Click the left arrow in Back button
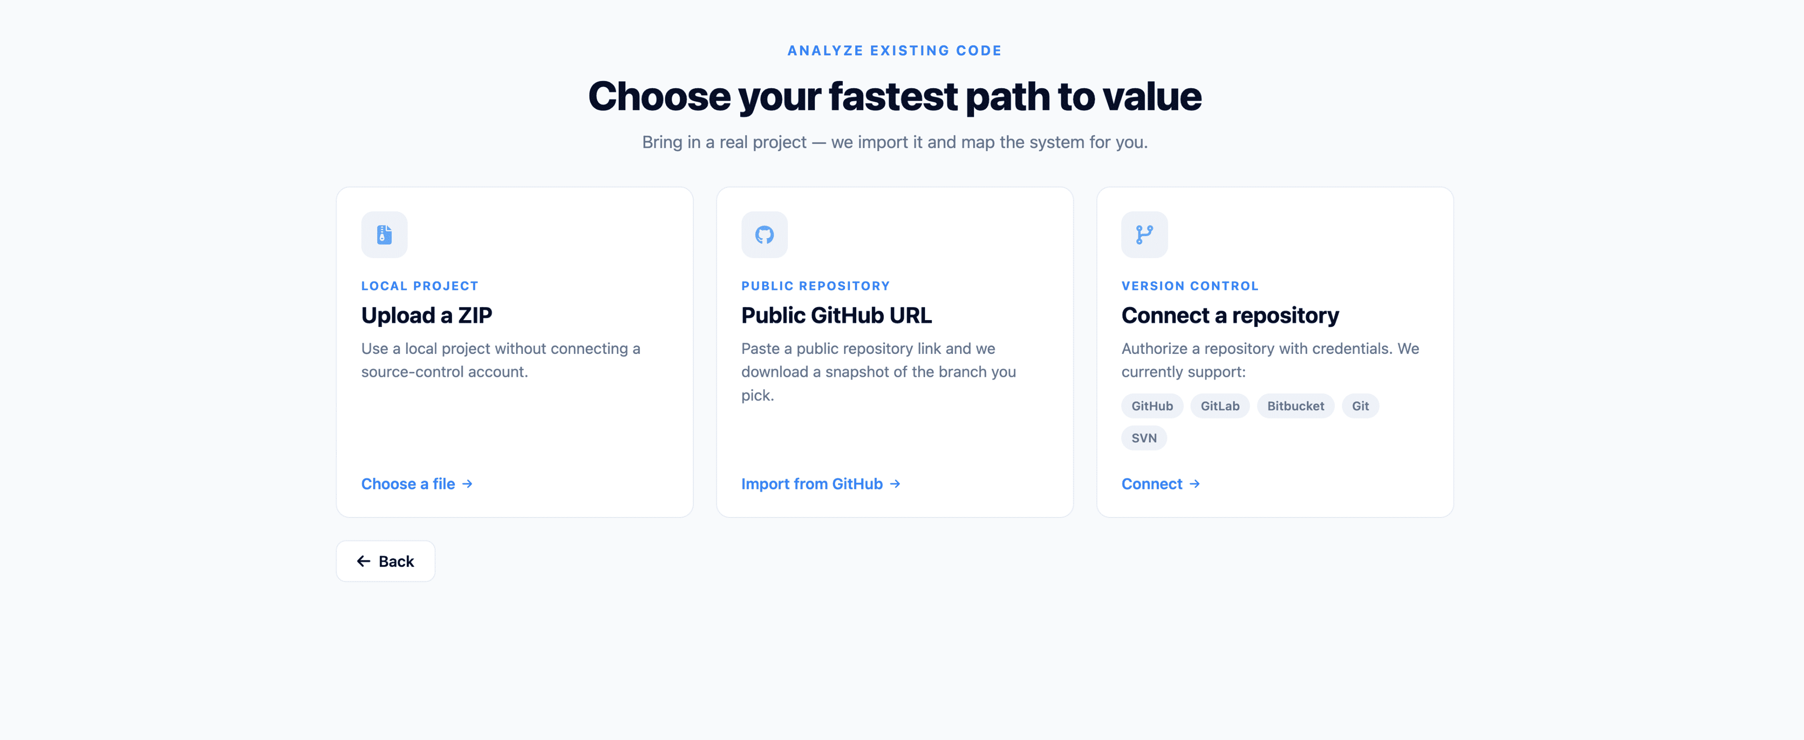This screenshot has width=1804, height=740. tap(363, 561)
